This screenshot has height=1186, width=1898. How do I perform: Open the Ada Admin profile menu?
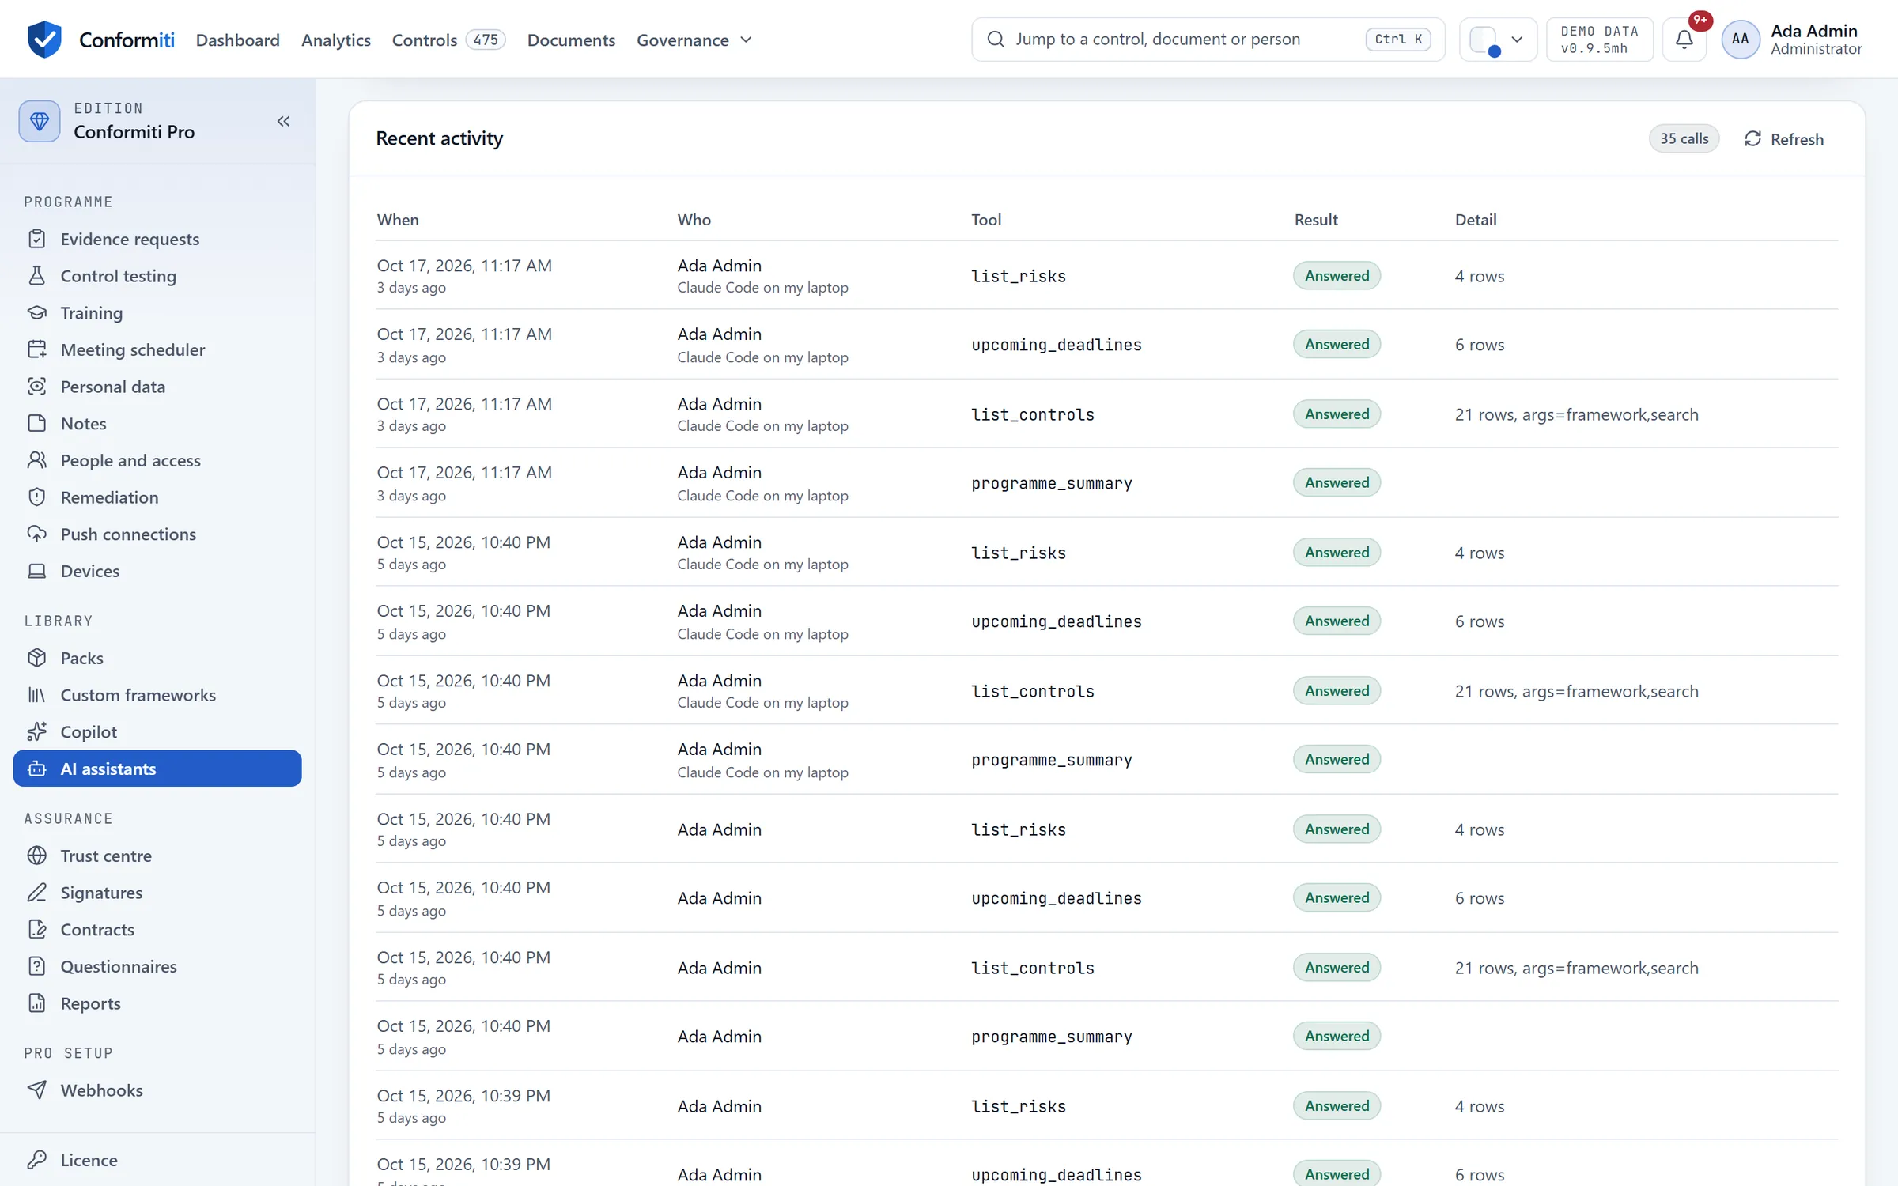[1793, 40]
